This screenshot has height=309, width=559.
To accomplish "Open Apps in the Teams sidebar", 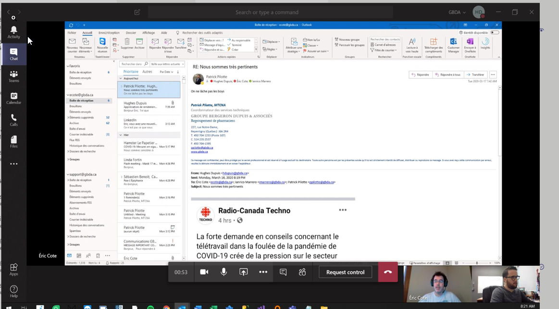I will 13,270.
